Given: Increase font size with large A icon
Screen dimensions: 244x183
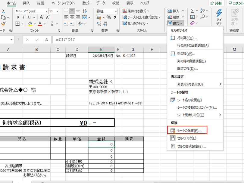Looking at the screenshot, I should pyautogui.click(x=42, y=17).
